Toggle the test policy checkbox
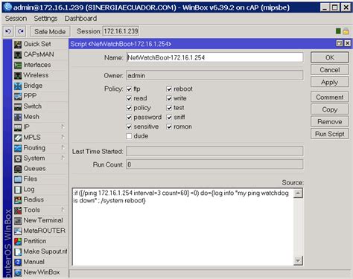 click(169, 108)
